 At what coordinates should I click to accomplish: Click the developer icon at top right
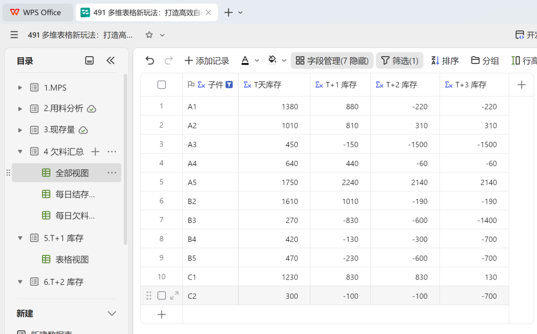coord(520,35)
